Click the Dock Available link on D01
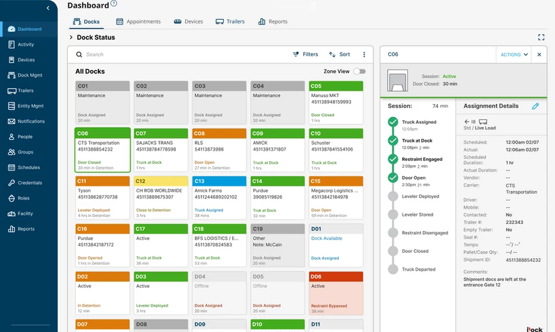 pos(327,238)
